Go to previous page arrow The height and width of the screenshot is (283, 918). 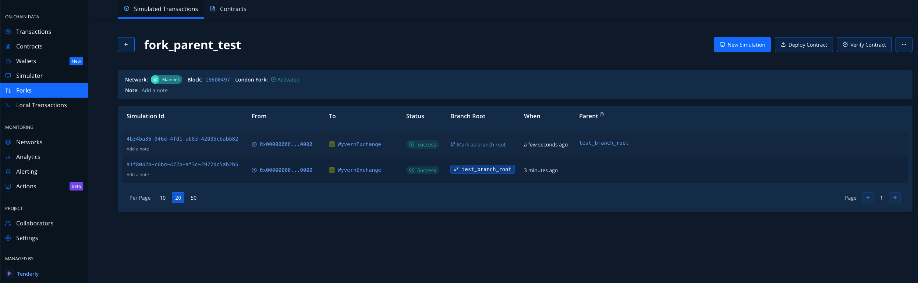tap(868, 197)
